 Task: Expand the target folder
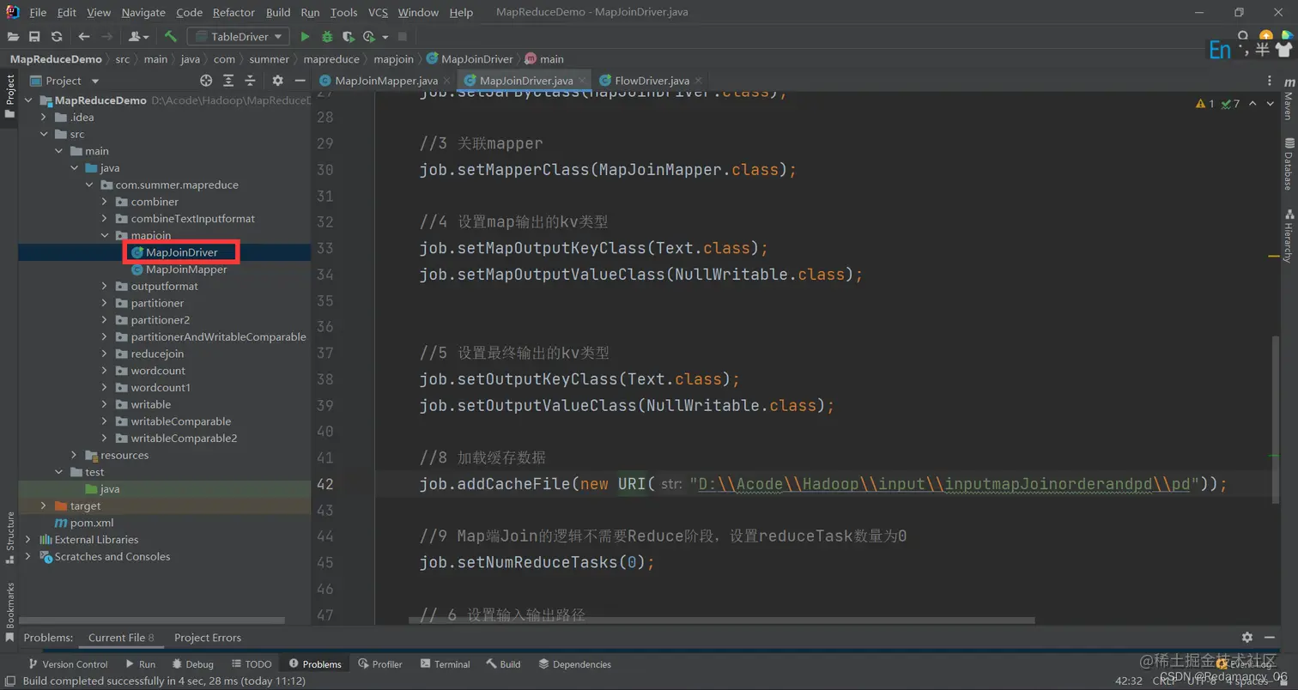click(x=44, y=505)
